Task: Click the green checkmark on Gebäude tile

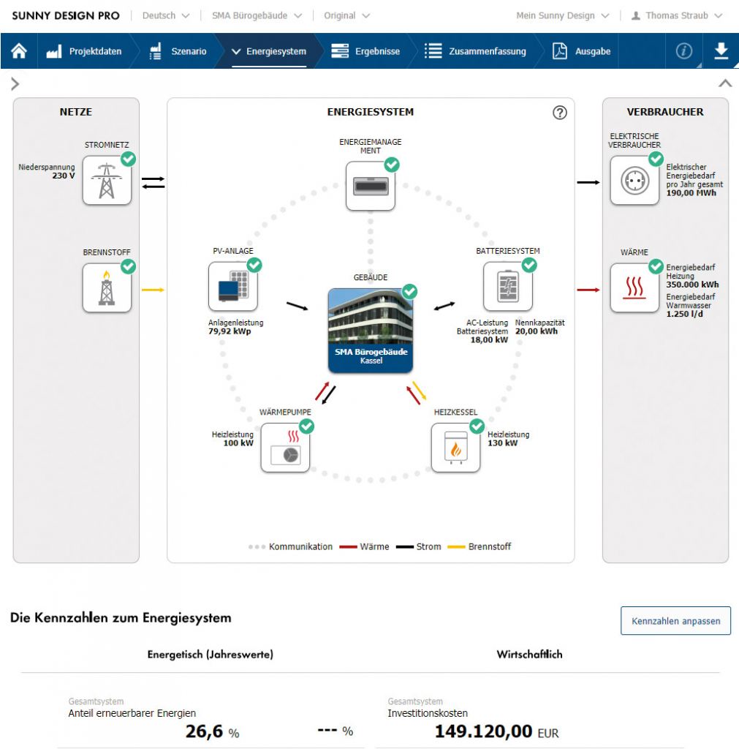Action: click(409, 291)
